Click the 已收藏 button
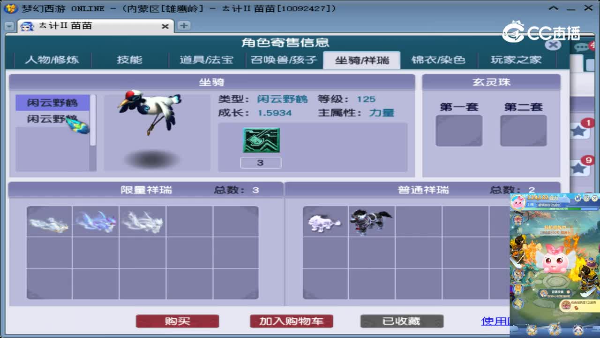Image resolution: width=600 pixels, height=338 pixels. (402, 321)
